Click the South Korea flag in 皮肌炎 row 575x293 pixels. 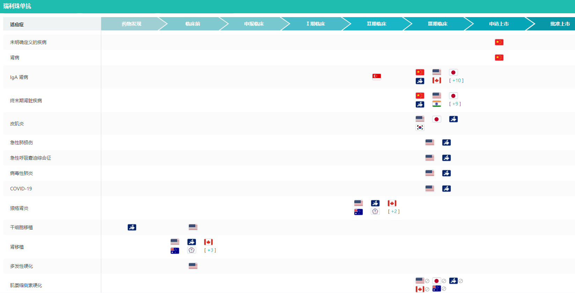[420, 127]
